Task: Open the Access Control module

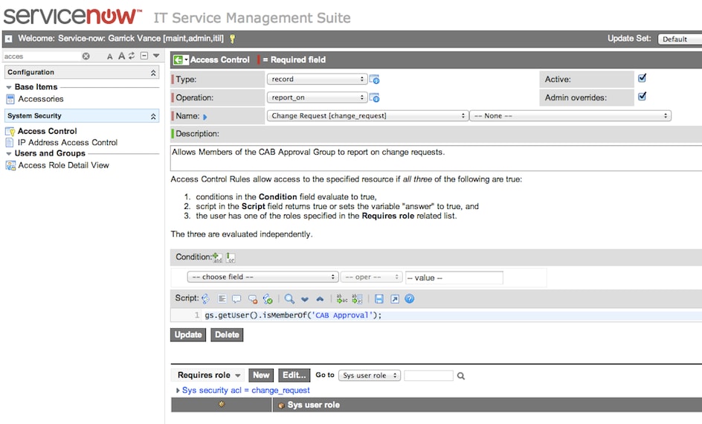Action: 47,131
